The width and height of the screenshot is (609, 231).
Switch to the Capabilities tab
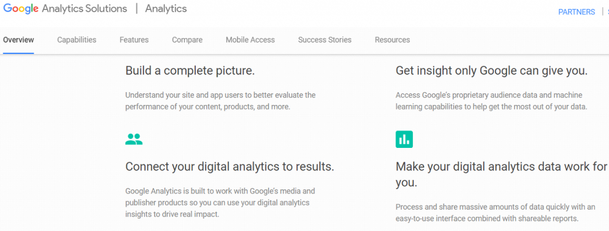(77, 40)
